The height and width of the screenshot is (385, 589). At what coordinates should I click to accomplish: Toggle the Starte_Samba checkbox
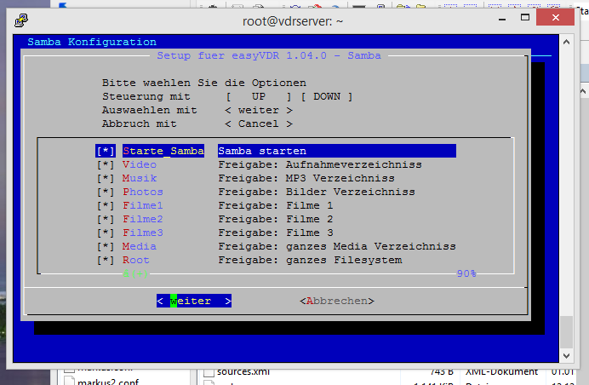point(106,151)
